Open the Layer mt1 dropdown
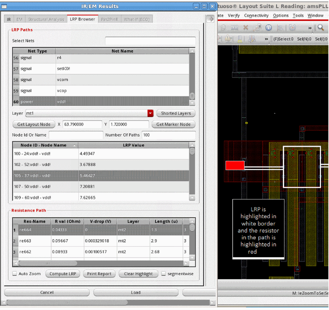 150,113
